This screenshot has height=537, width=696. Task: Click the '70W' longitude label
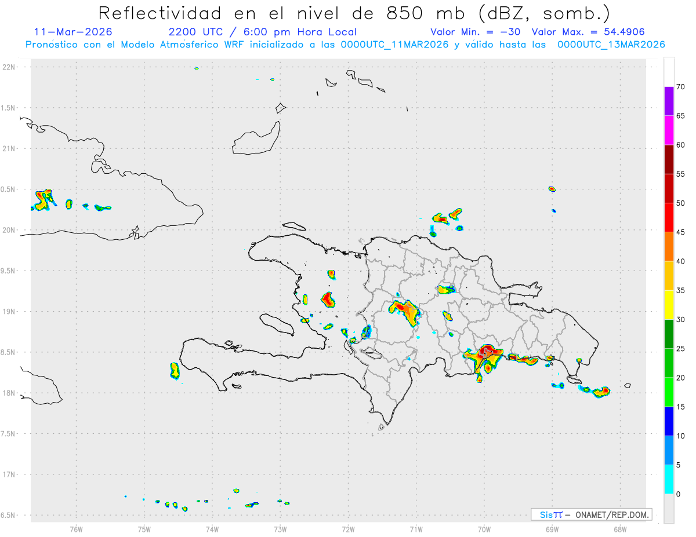coord(484,529)
